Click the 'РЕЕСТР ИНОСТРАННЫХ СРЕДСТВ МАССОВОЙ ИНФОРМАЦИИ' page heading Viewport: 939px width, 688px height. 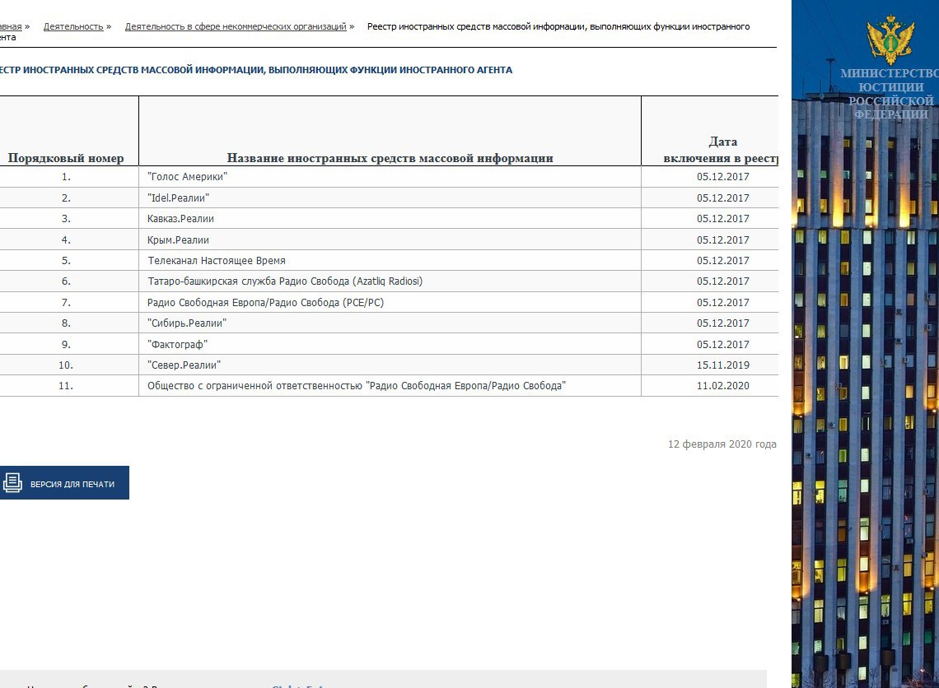tap(255, 70)
